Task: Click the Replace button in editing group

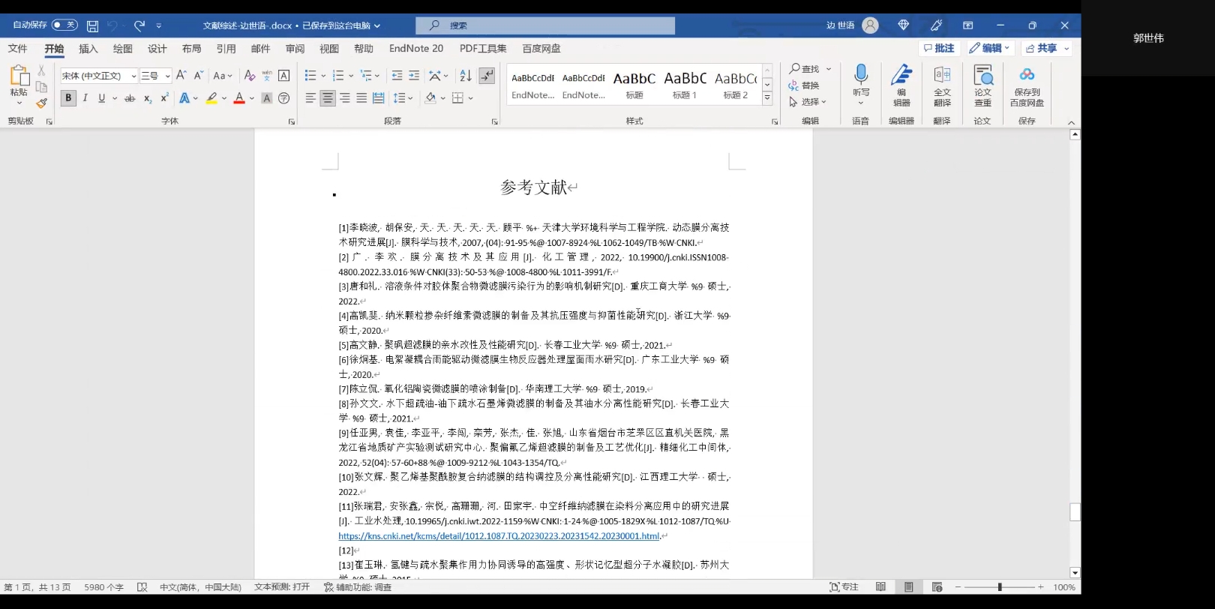Action: point(804,85)
